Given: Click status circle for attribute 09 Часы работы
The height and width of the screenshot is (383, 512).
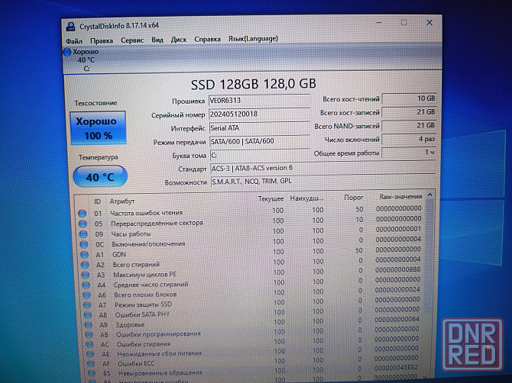Looking at the screenshot, I should 83,234.
